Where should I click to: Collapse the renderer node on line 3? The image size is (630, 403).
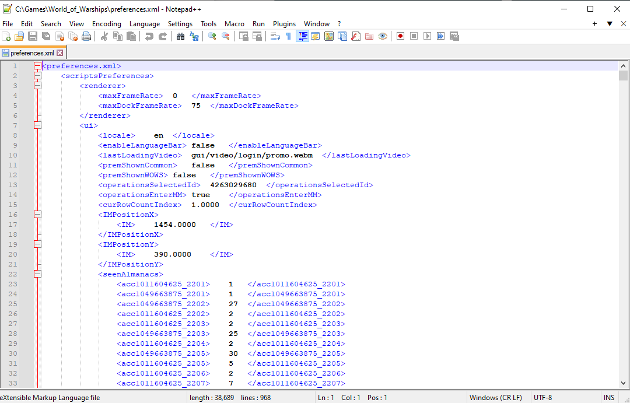[x=38, y=86]
